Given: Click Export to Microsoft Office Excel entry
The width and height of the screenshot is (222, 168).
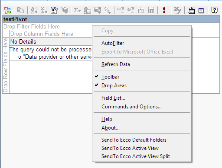Looking at the screenshot, I should 142,52.
